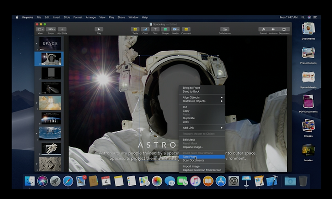The image size is (332, 199).
Task: Click the Add Slide plus button
Action: (x=62, y=29)
